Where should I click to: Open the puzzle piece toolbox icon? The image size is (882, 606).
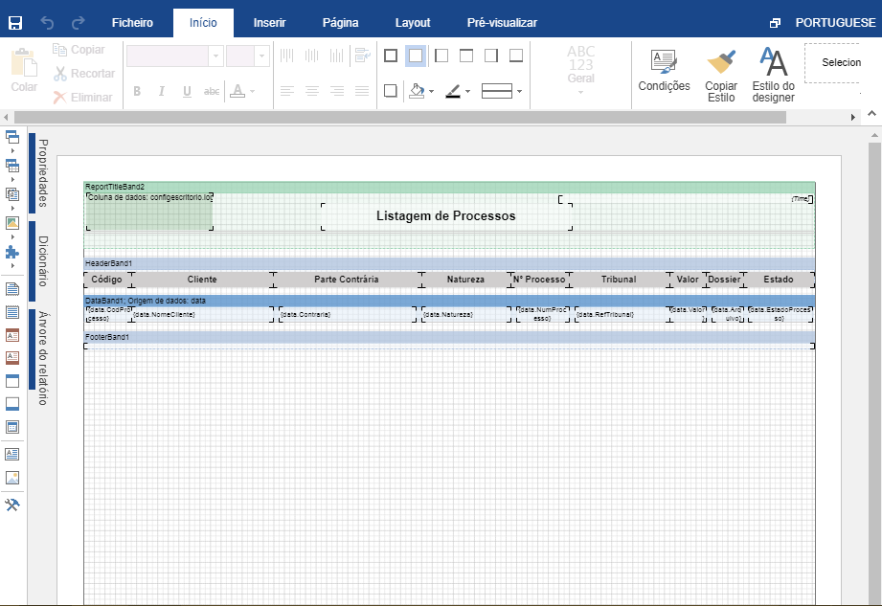coord(12,252)
